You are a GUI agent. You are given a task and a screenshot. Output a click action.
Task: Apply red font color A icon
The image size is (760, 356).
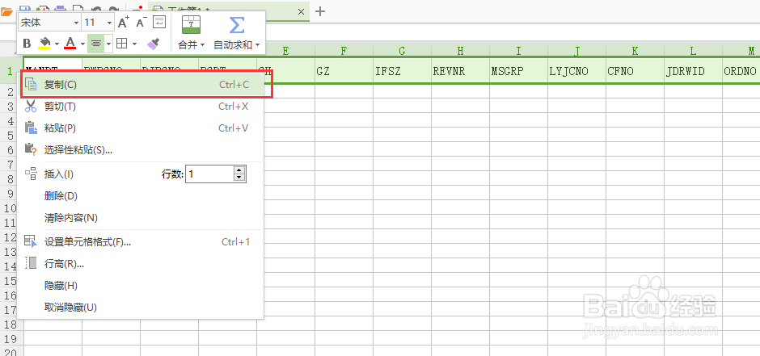(x=70, y=44)
